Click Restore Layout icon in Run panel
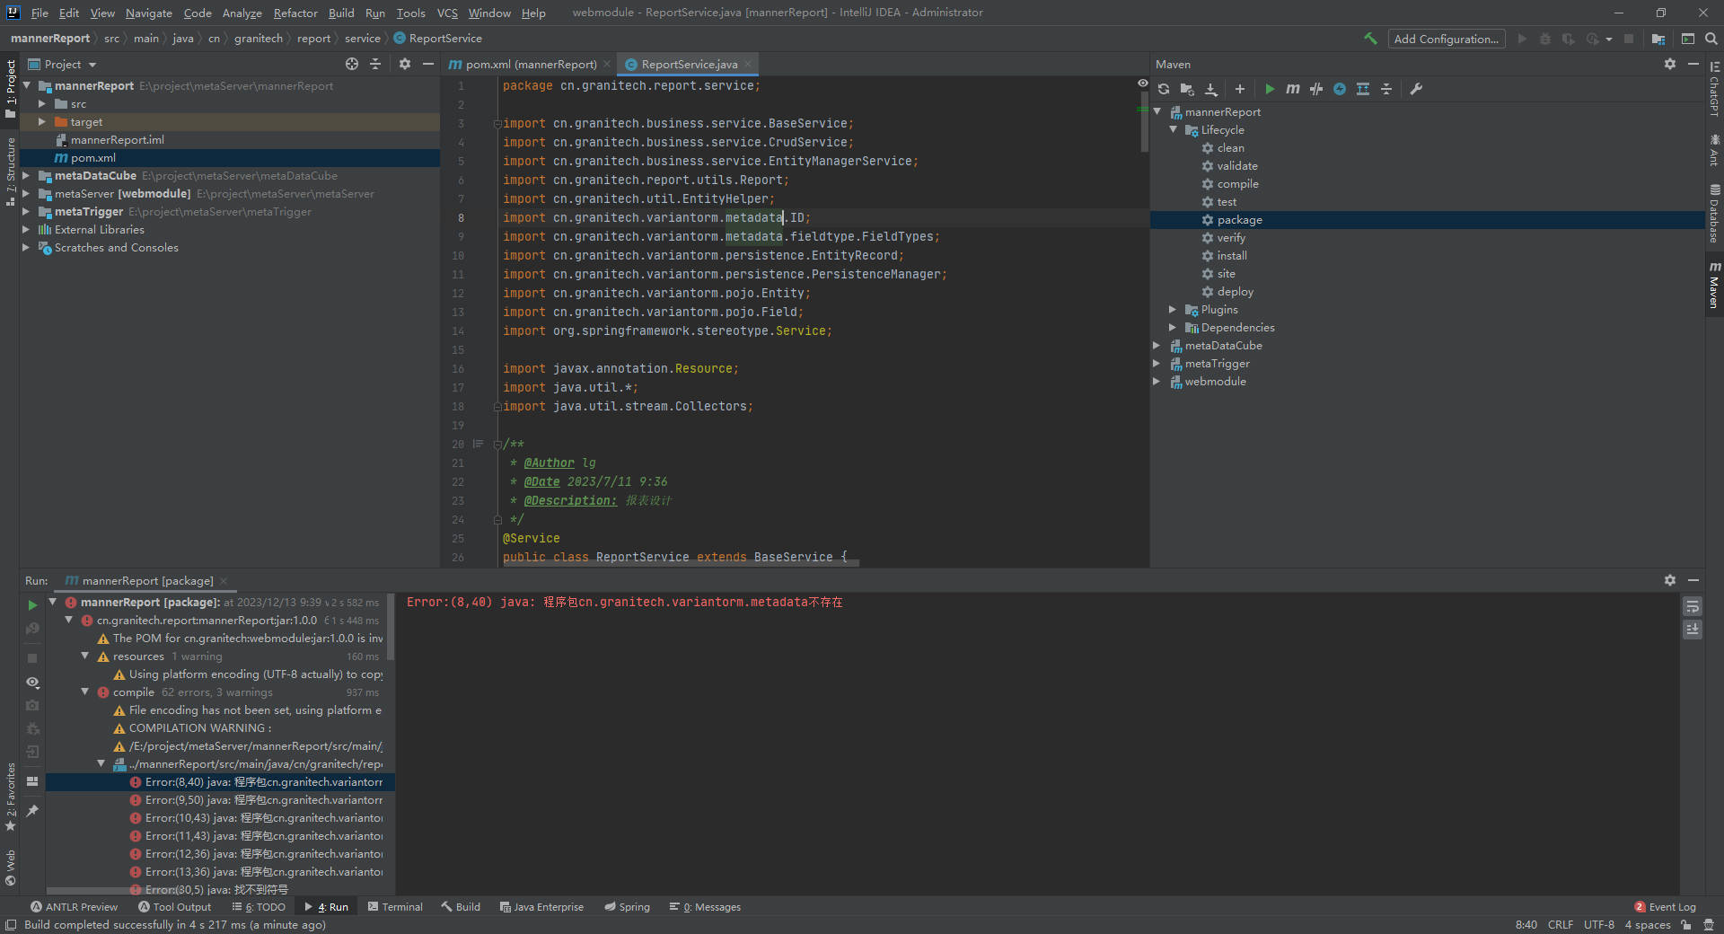The image size is (1724, 934). click(x=32, y=781)
